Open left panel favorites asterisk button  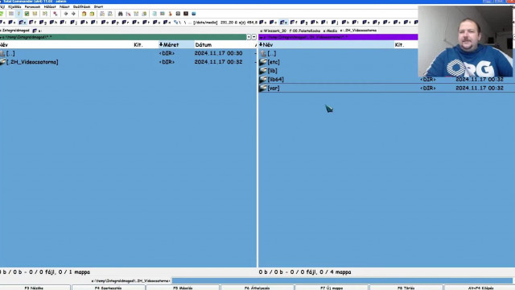point(249,37)
